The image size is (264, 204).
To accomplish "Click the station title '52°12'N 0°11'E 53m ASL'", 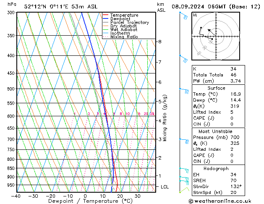I will tap(61, 7).
